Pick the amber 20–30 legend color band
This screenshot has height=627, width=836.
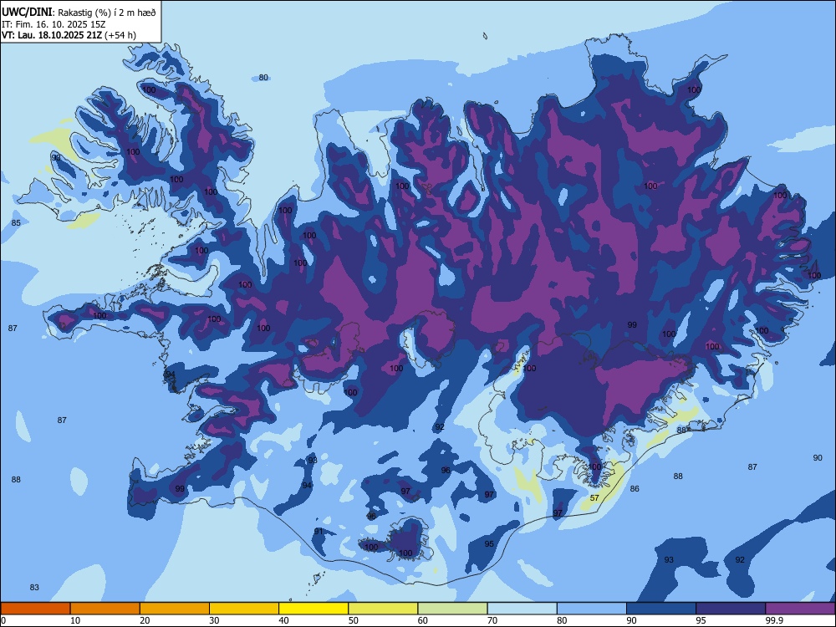pyautogui.click(x=175, y=609)
